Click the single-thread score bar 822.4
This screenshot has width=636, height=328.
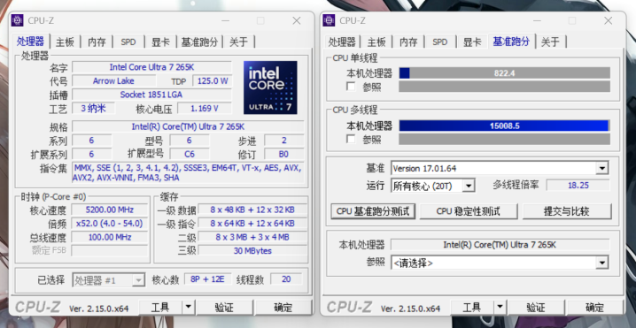pyautogui.click(x=504, y=72)
